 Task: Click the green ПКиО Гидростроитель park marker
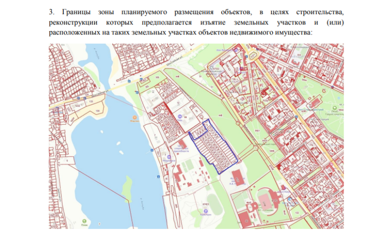click(334, 108)
